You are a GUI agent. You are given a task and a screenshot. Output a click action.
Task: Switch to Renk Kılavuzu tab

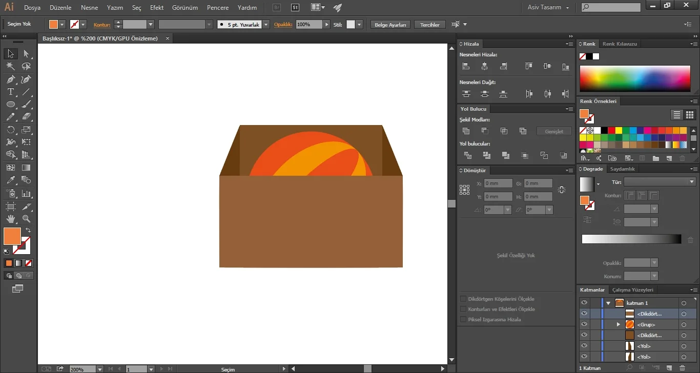tap(620, 44)
